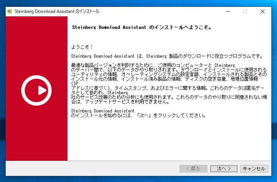277x182 pixels.
Task: Click the disabled < 戻る button
Action: tap(194, 169)
